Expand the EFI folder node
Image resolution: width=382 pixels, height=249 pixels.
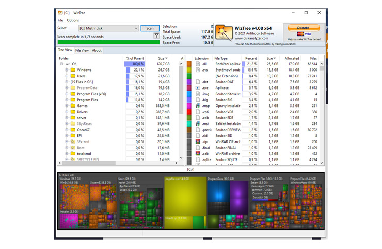tap(67, 136)
